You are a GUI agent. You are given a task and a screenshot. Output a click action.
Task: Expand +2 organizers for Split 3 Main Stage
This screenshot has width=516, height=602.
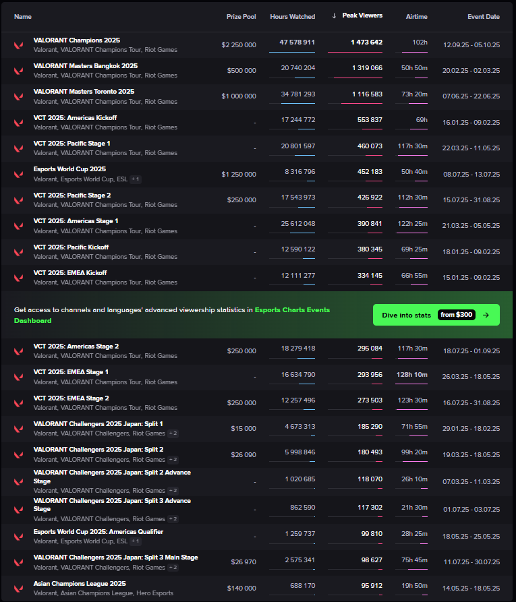tap(173, 568)
